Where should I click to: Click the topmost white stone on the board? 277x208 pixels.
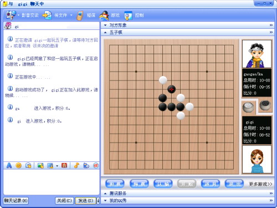pos(163,80)
